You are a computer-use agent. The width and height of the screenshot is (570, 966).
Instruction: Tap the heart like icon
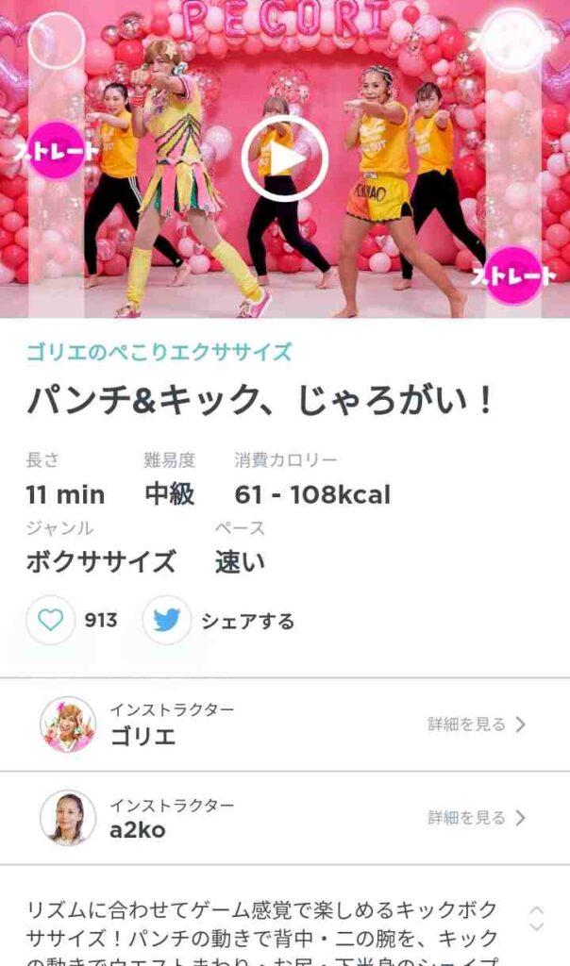tap(51, 620)
